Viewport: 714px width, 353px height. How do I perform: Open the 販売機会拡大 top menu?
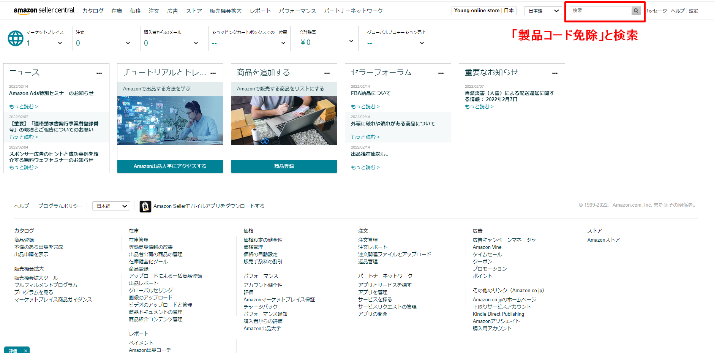point(226,11)
